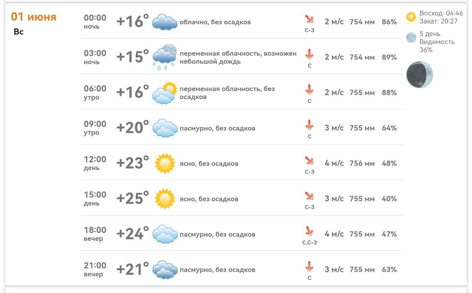Click the wind arrow for 09:00

click(309, 125)
